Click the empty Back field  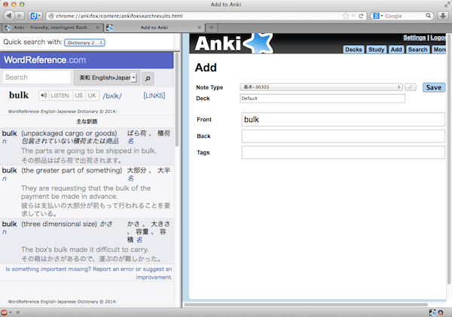click(x=343, y=136)
